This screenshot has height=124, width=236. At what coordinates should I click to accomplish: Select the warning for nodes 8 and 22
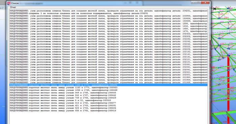point(108,100)
